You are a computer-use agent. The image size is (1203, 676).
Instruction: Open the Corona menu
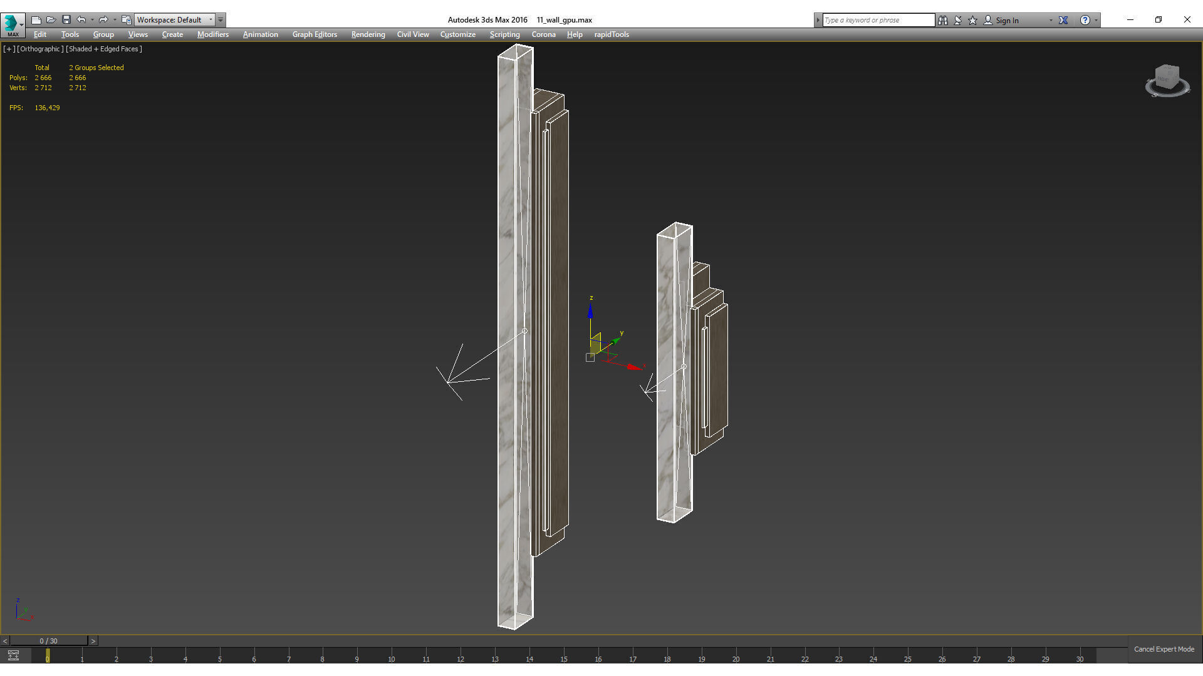[x=544, y=34]
